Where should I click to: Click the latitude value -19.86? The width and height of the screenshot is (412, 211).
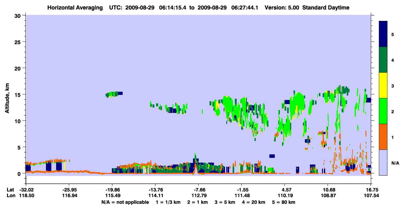pos(112,190)
